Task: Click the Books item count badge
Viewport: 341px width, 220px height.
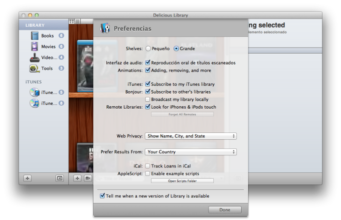Action: pos(61,36)
